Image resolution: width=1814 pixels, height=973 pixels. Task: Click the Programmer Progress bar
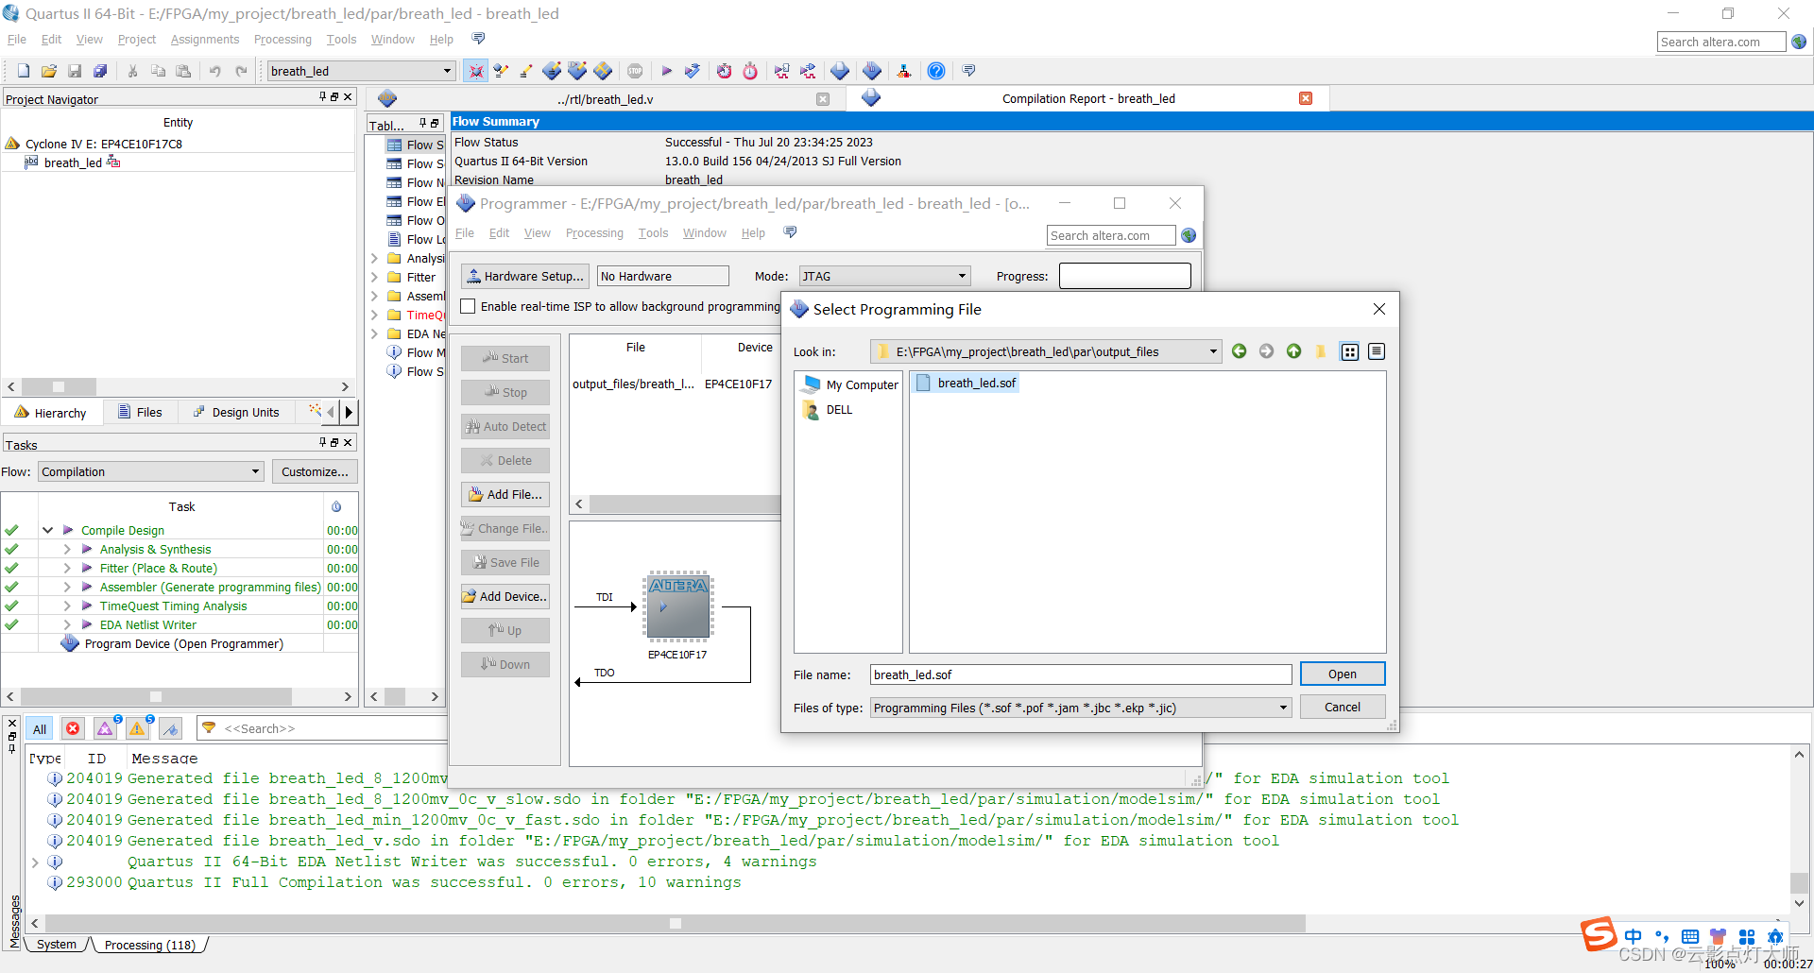tap(1124, 276)
